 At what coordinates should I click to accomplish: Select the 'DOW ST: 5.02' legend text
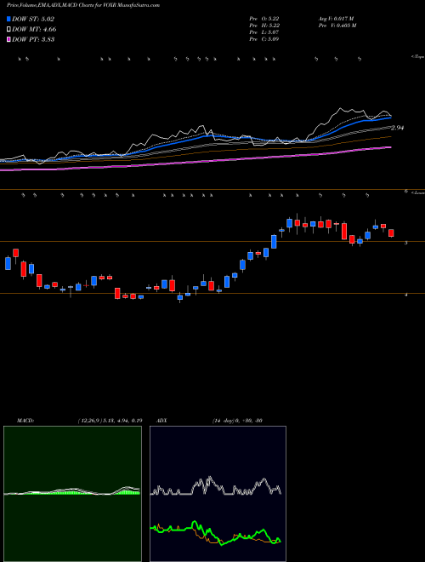point(33,19)
